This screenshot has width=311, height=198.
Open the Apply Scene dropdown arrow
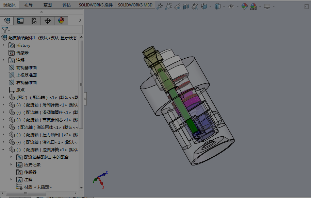[x=260, y=7]
